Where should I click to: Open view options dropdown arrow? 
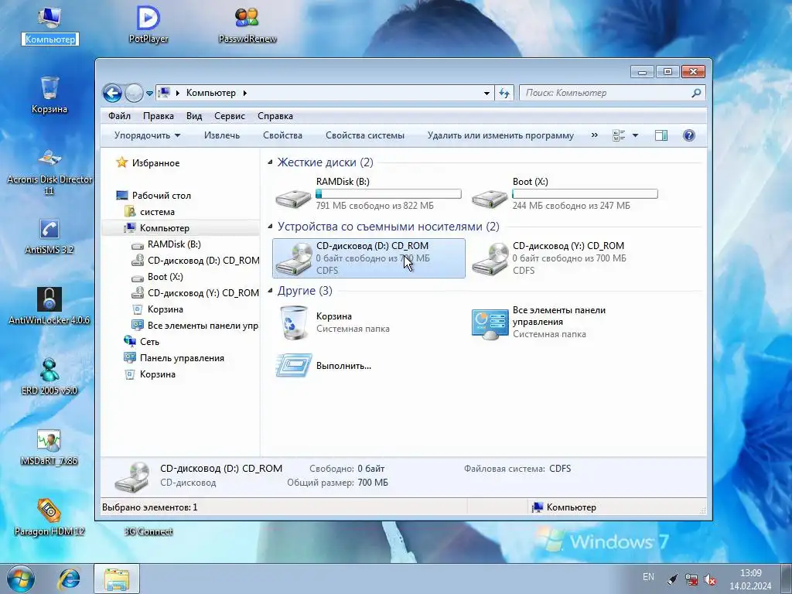[636, 135]
